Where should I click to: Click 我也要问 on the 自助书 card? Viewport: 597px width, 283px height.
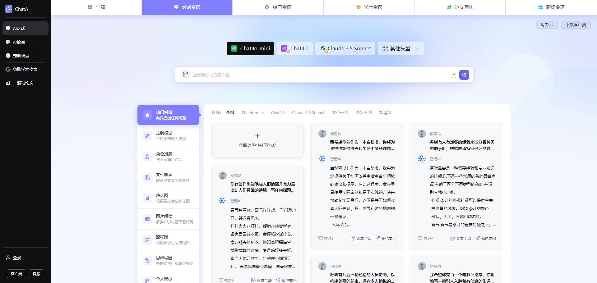point(386,238)
